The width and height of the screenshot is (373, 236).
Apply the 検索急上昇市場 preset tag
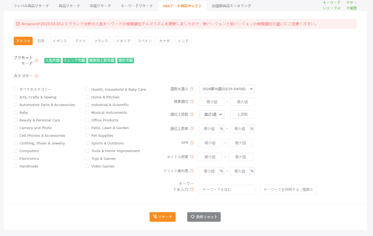[x=102, y=61]
